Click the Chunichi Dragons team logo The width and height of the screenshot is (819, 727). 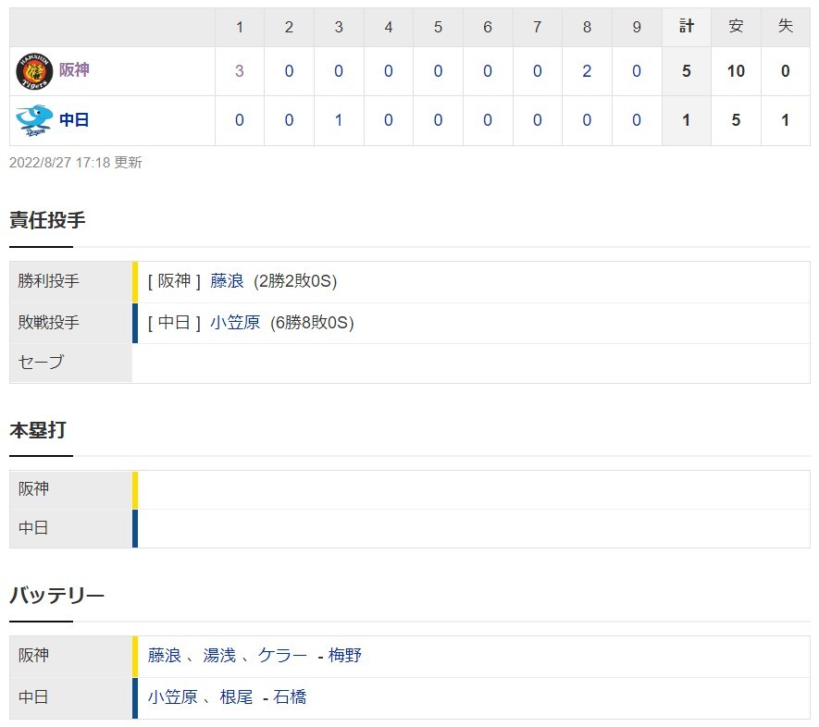34,120
